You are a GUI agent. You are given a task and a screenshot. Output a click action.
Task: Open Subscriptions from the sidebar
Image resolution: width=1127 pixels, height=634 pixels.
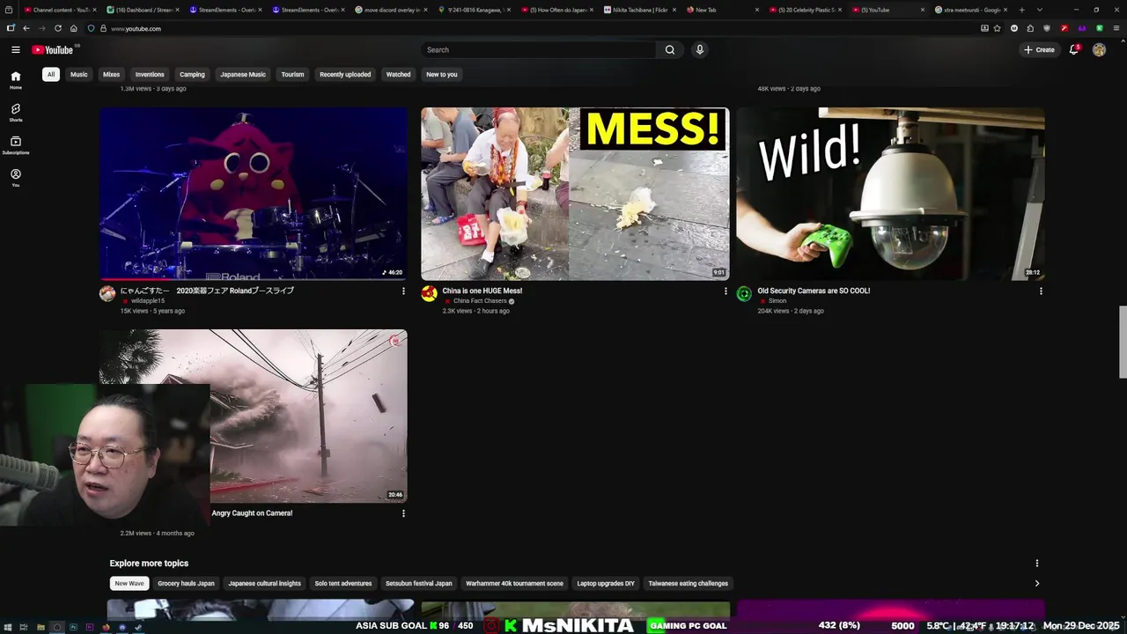[x=16, y=145]
